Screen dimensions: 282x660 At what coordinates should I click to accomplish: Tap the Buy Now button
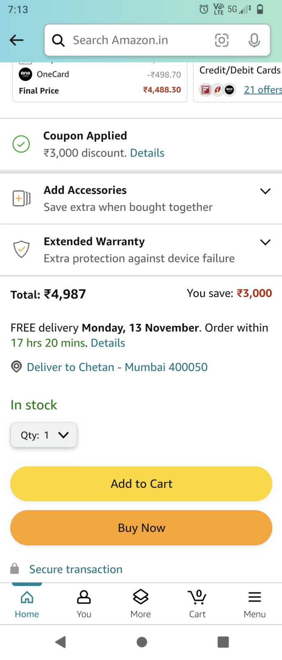[x=141, y=528]
